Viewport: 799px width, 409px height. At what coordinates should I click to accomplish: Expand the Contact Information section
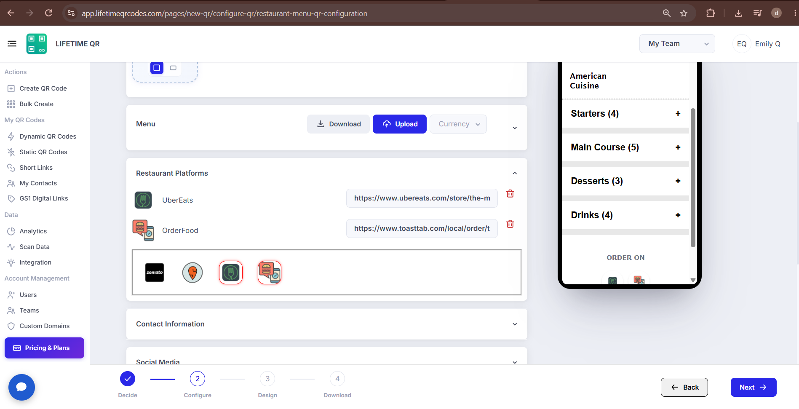515,324
